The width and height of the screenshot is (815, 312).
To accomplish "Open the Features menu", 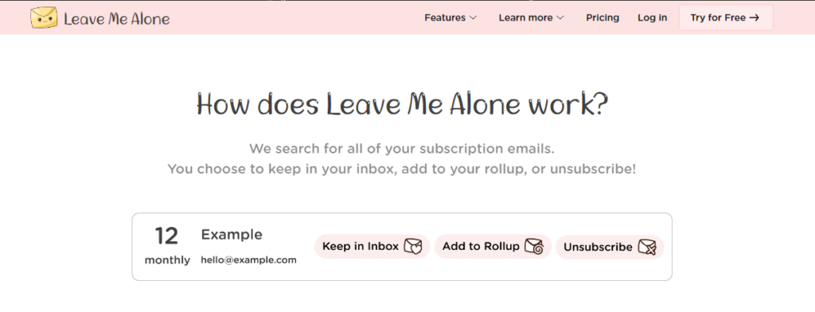I will (x=450, y=18).
